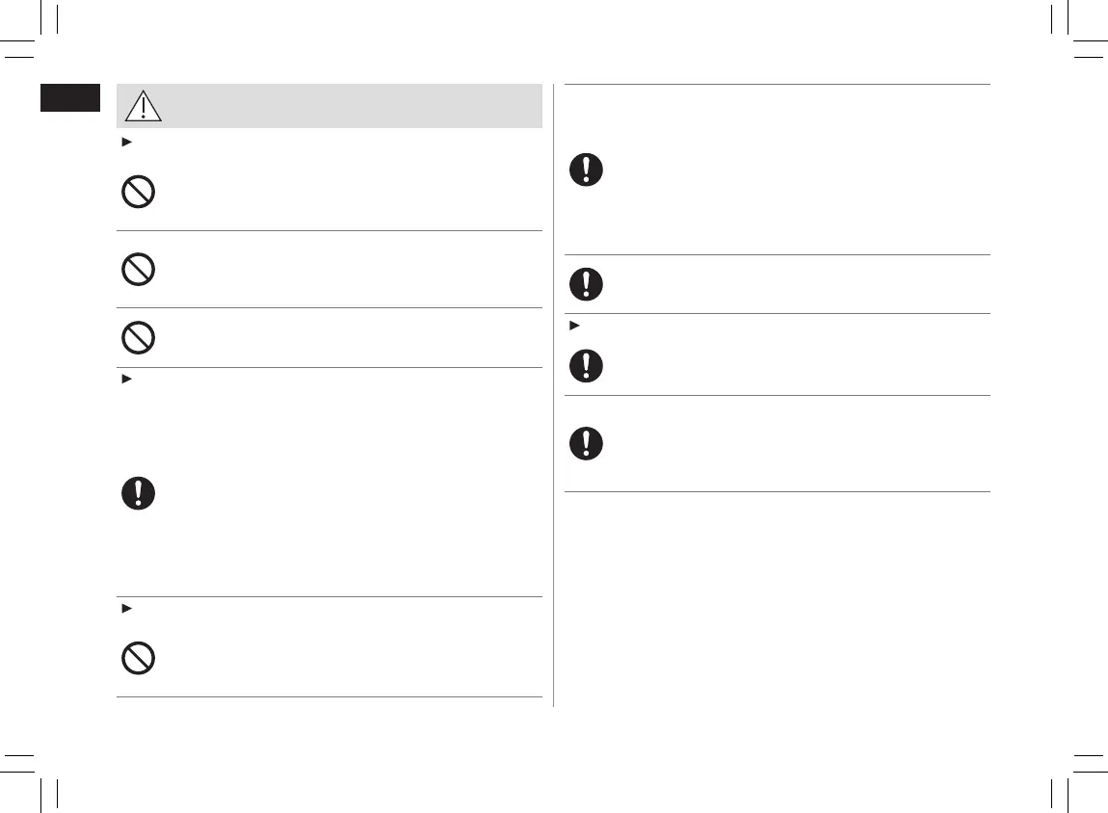
Task: Select the bottom exclamation icon in the right column
Action: point(586,443)
